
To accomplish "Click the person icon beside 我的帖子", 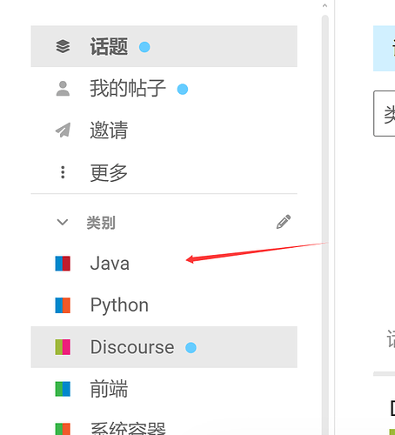I will point(63,89).
